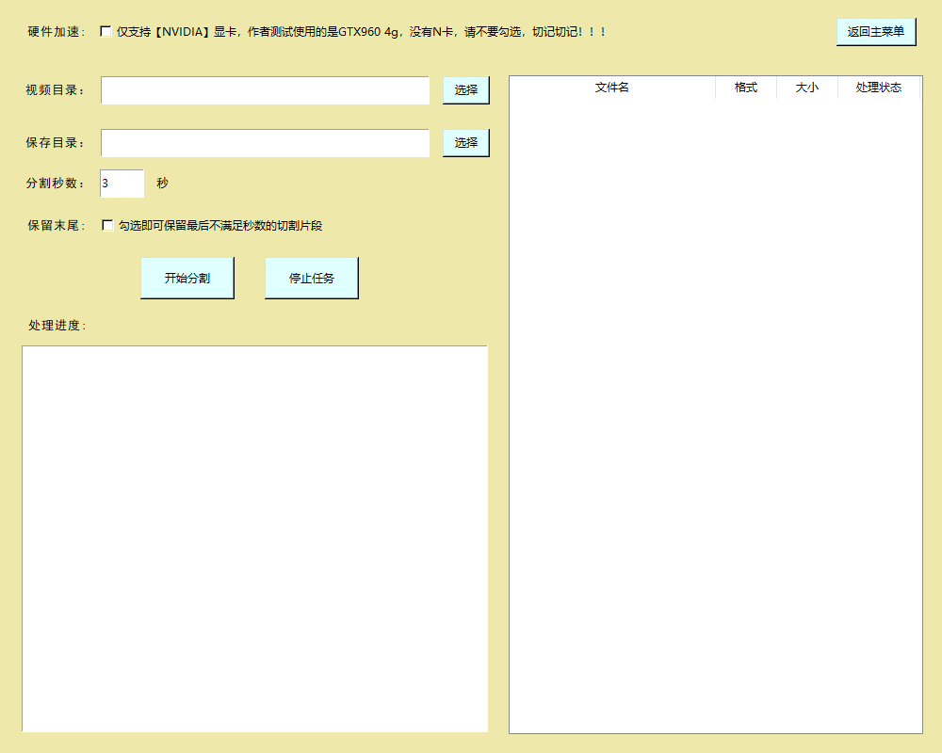Click the 处理进度 label text
The height and width of the screenshot is (753, 942).
point(57,326)
